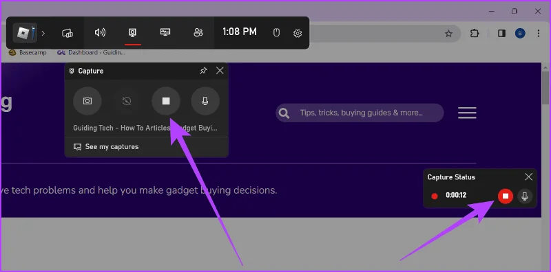This screenshot has width=551, height=272.
Task: Click the Guiding Tech search field
Action: (360, 113)
